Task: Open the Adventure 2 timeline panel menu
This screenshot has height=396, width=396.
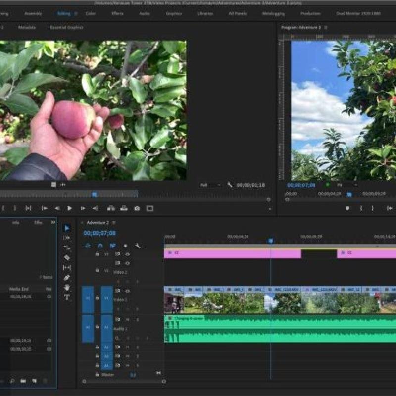Action: (114, 222)
